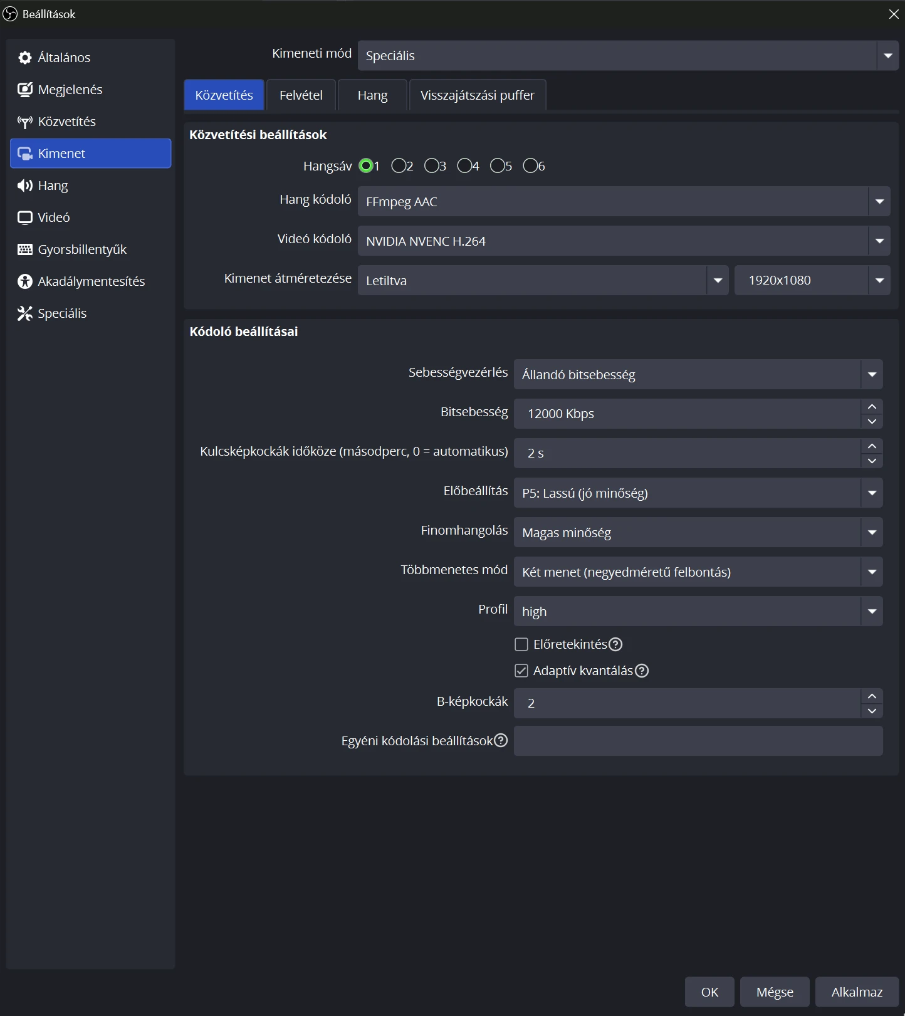The width and height of the screenshot is (905, 1016).
Task: Click the Alkalmaz button
Action: pyautogui.click(x=857, y=992)
